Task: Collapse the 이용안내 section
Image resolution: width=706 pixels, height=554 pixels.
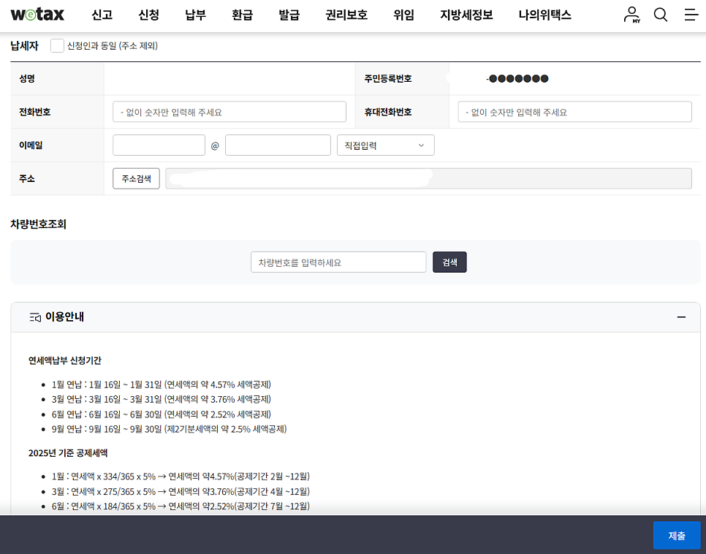Action: 681,317
